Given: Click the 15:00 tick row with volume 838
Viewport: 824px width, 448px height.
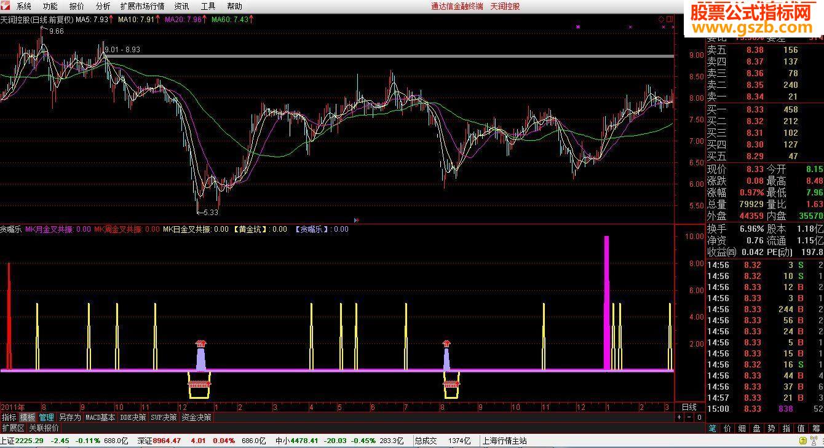Looking at the screenshot, I should (764, 409).
